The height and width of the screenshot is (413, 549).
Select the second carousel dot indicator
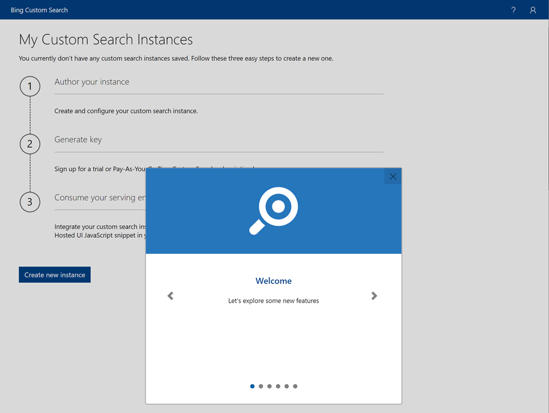[x=261, y=386]
